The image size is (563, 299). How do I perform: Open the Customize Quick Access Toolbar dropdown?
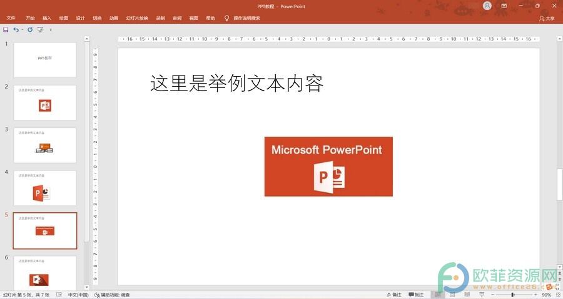(x=51, y=30)
